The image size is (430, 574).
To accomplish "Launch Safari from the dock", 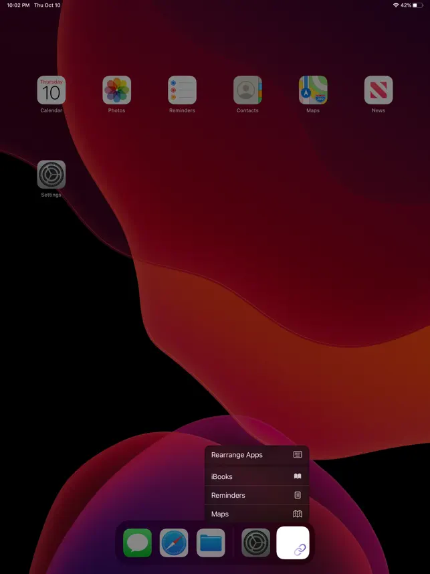I will [x=174, y=543].
